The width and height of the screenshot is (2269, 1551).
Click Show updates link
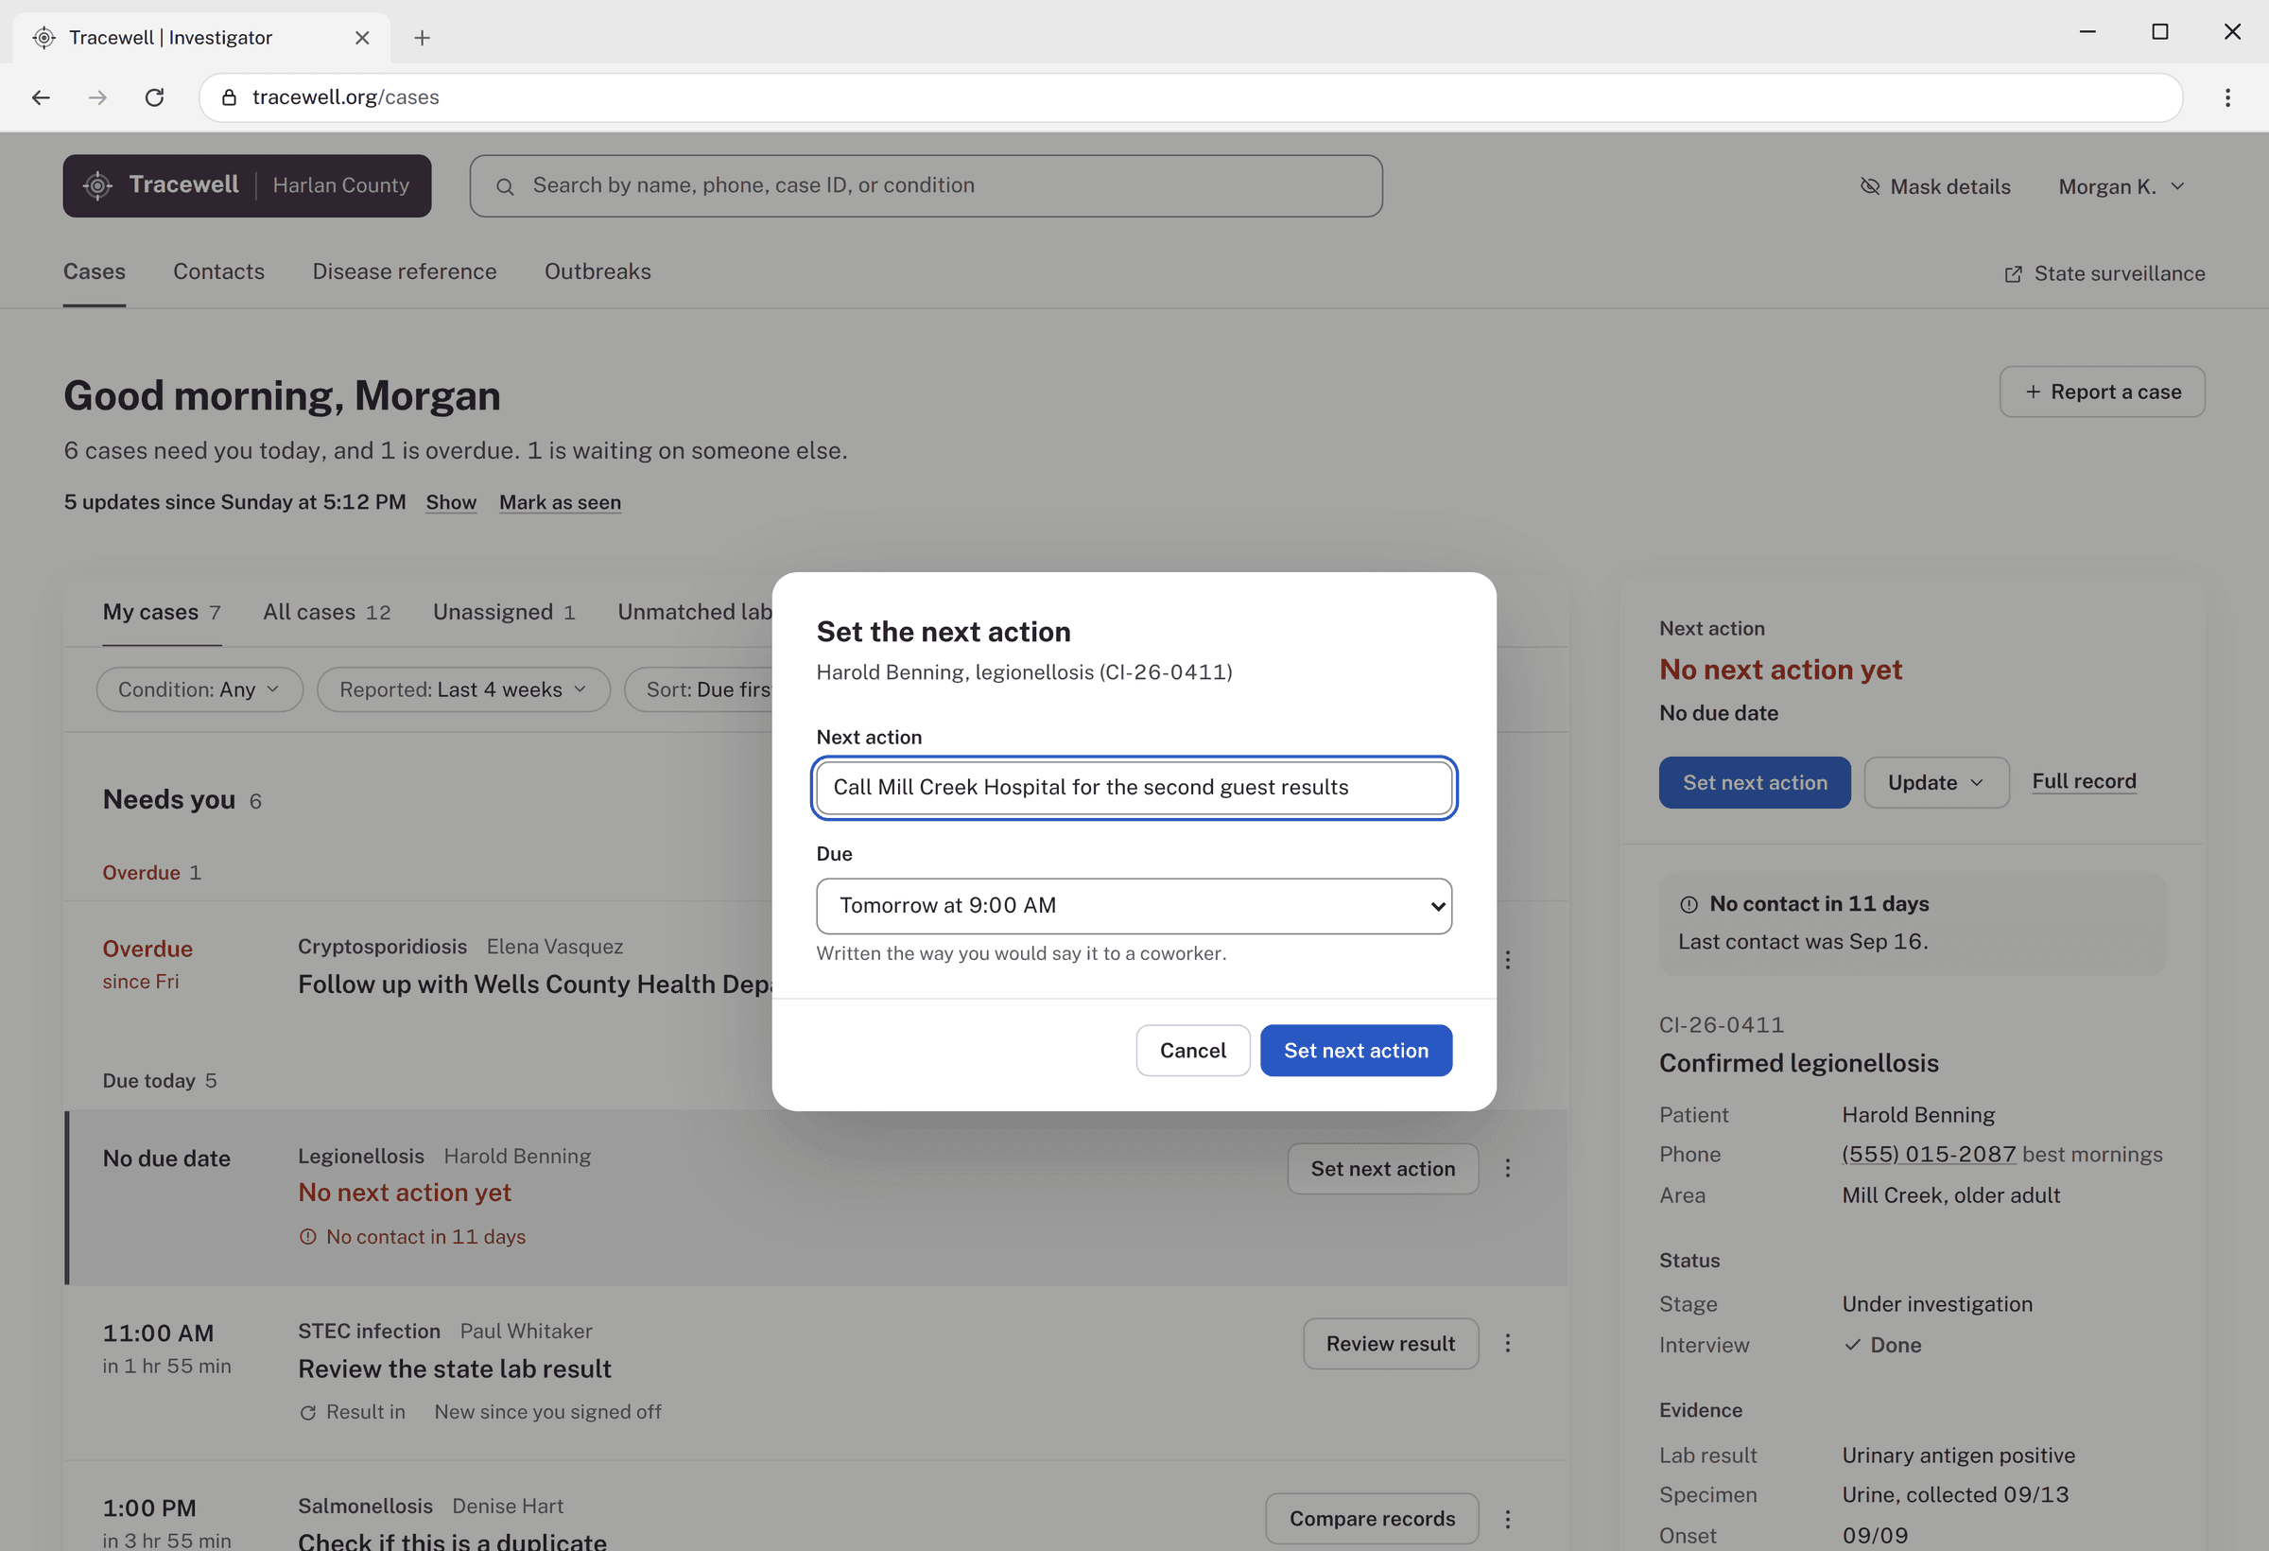(x=451, y=502)
